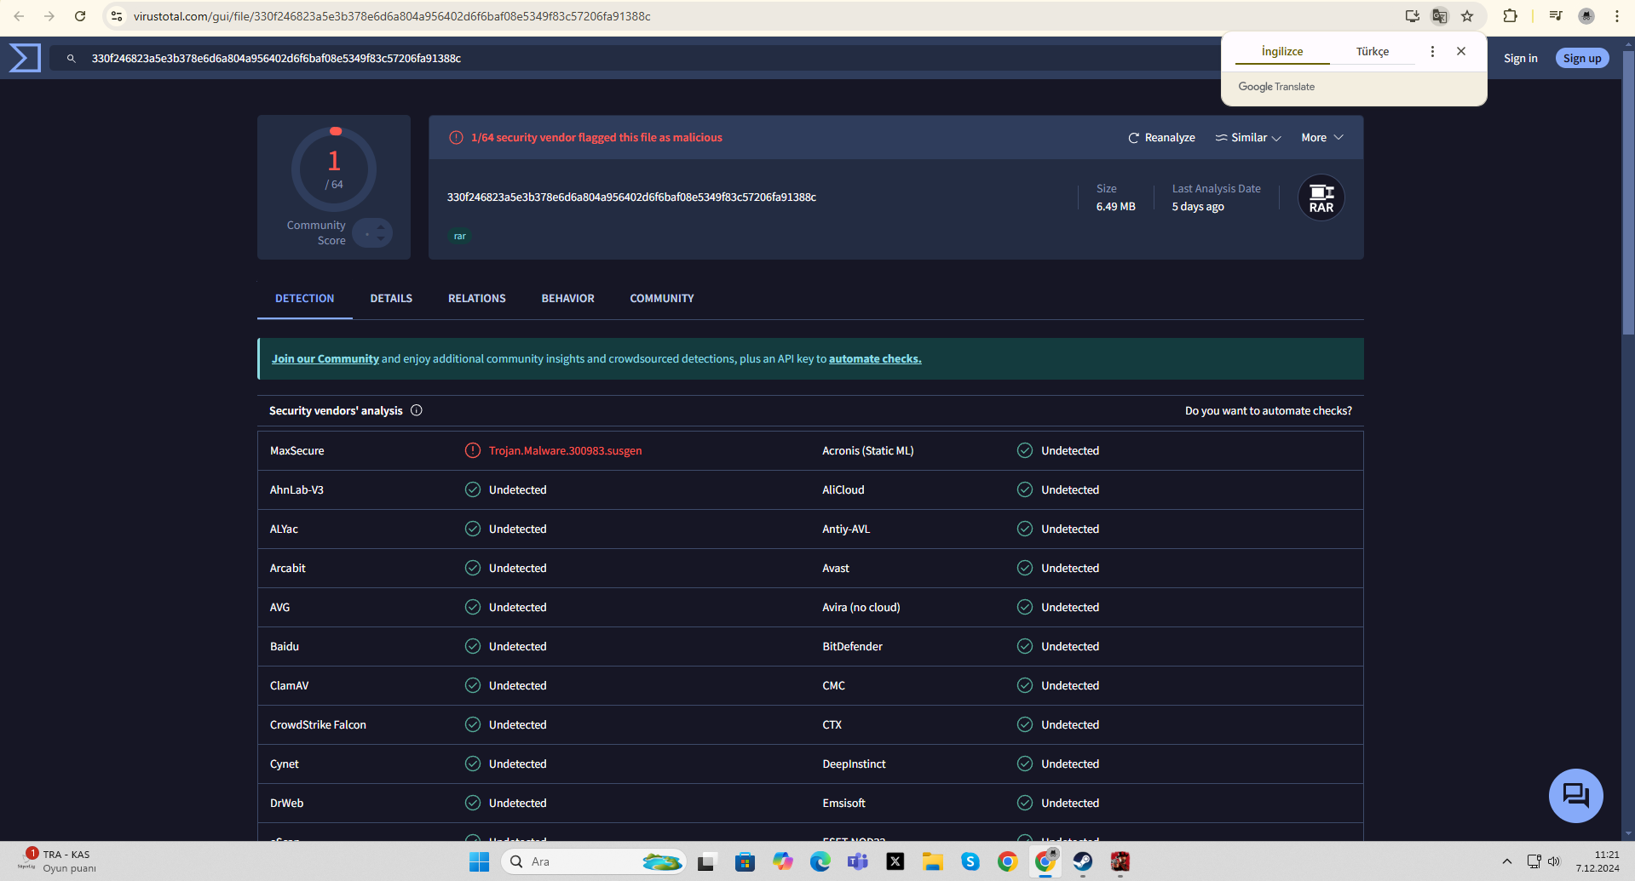Click 'Do you want to automate checks?'
Image resolution: width=1635 pixels, height=881 pixels.
pyautogui.click(x=1269, y=410)
